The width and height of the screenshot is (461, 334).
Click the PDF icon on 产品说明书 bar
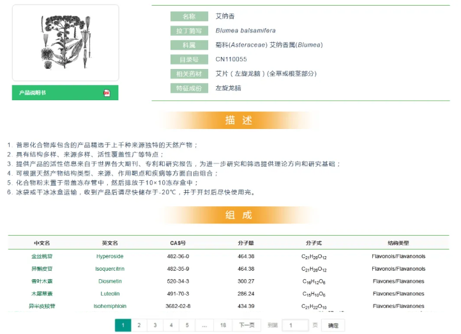[107, 93]
